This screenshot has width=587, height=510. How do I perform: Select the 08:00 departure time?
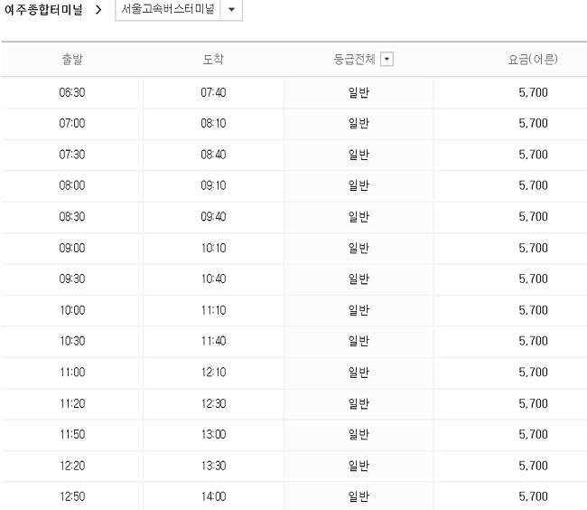[x=72, y=185]
